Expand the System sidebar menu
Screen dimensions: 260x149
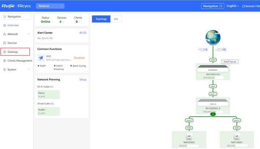tap(16, 69)
